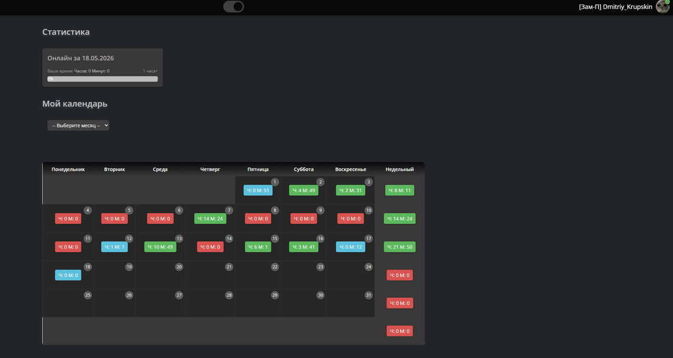Viewport: 673px width, 358px height.
Task: Click the day number 26 circle
Action: click(x=129, y=295)
